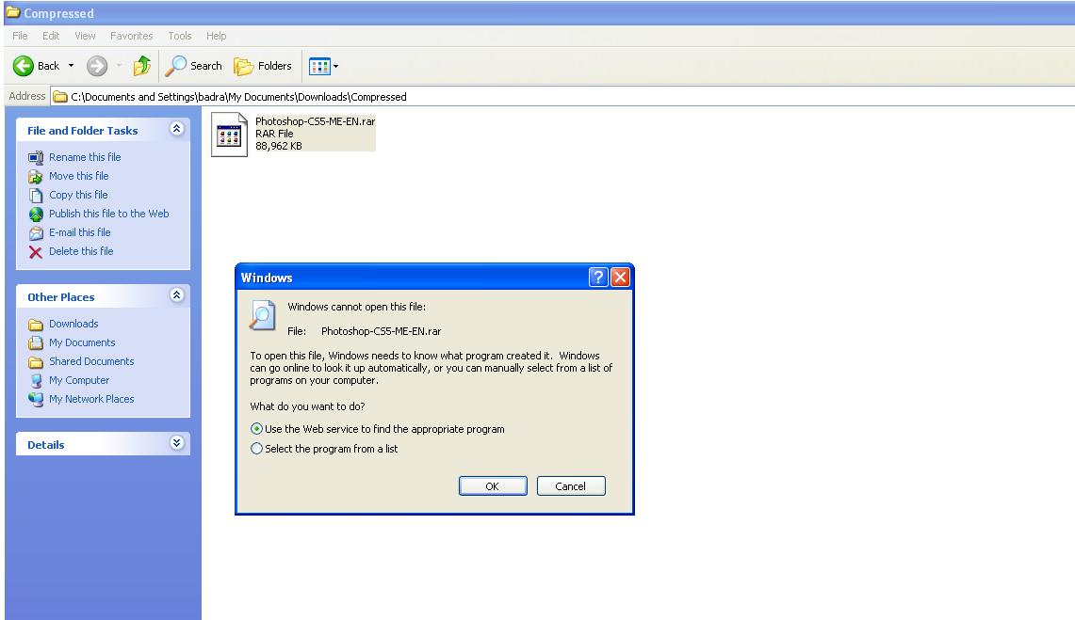Screen dimensions: 1075x620
Task: Click the My Documents folder icon
Action: click(36, 342)
